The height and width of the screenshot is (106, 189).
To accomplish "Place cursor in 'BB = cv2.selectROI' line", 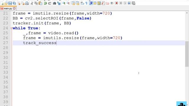I will pos(52,18).
